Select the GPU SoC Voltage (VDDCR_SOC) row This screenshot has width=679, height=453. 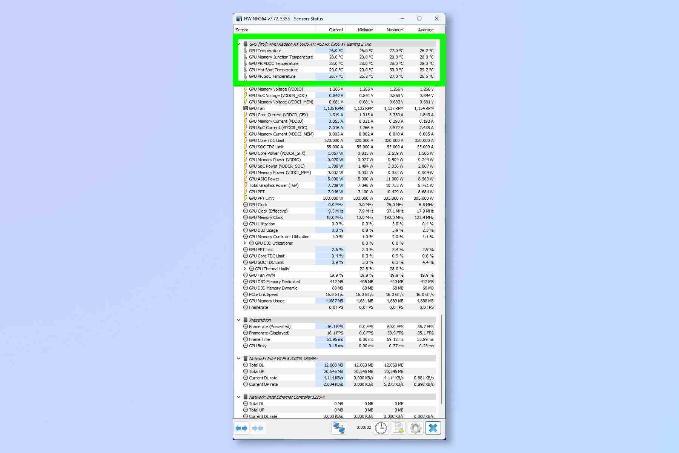(x=339, y=96)
